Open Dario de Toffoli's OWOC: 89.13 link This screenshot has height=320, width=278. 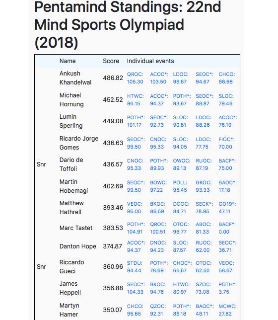[x=182, y=164]
